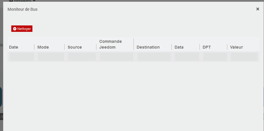264x131 pixels.
Task: Sort by the Date column header
Action: pos(14,47)
